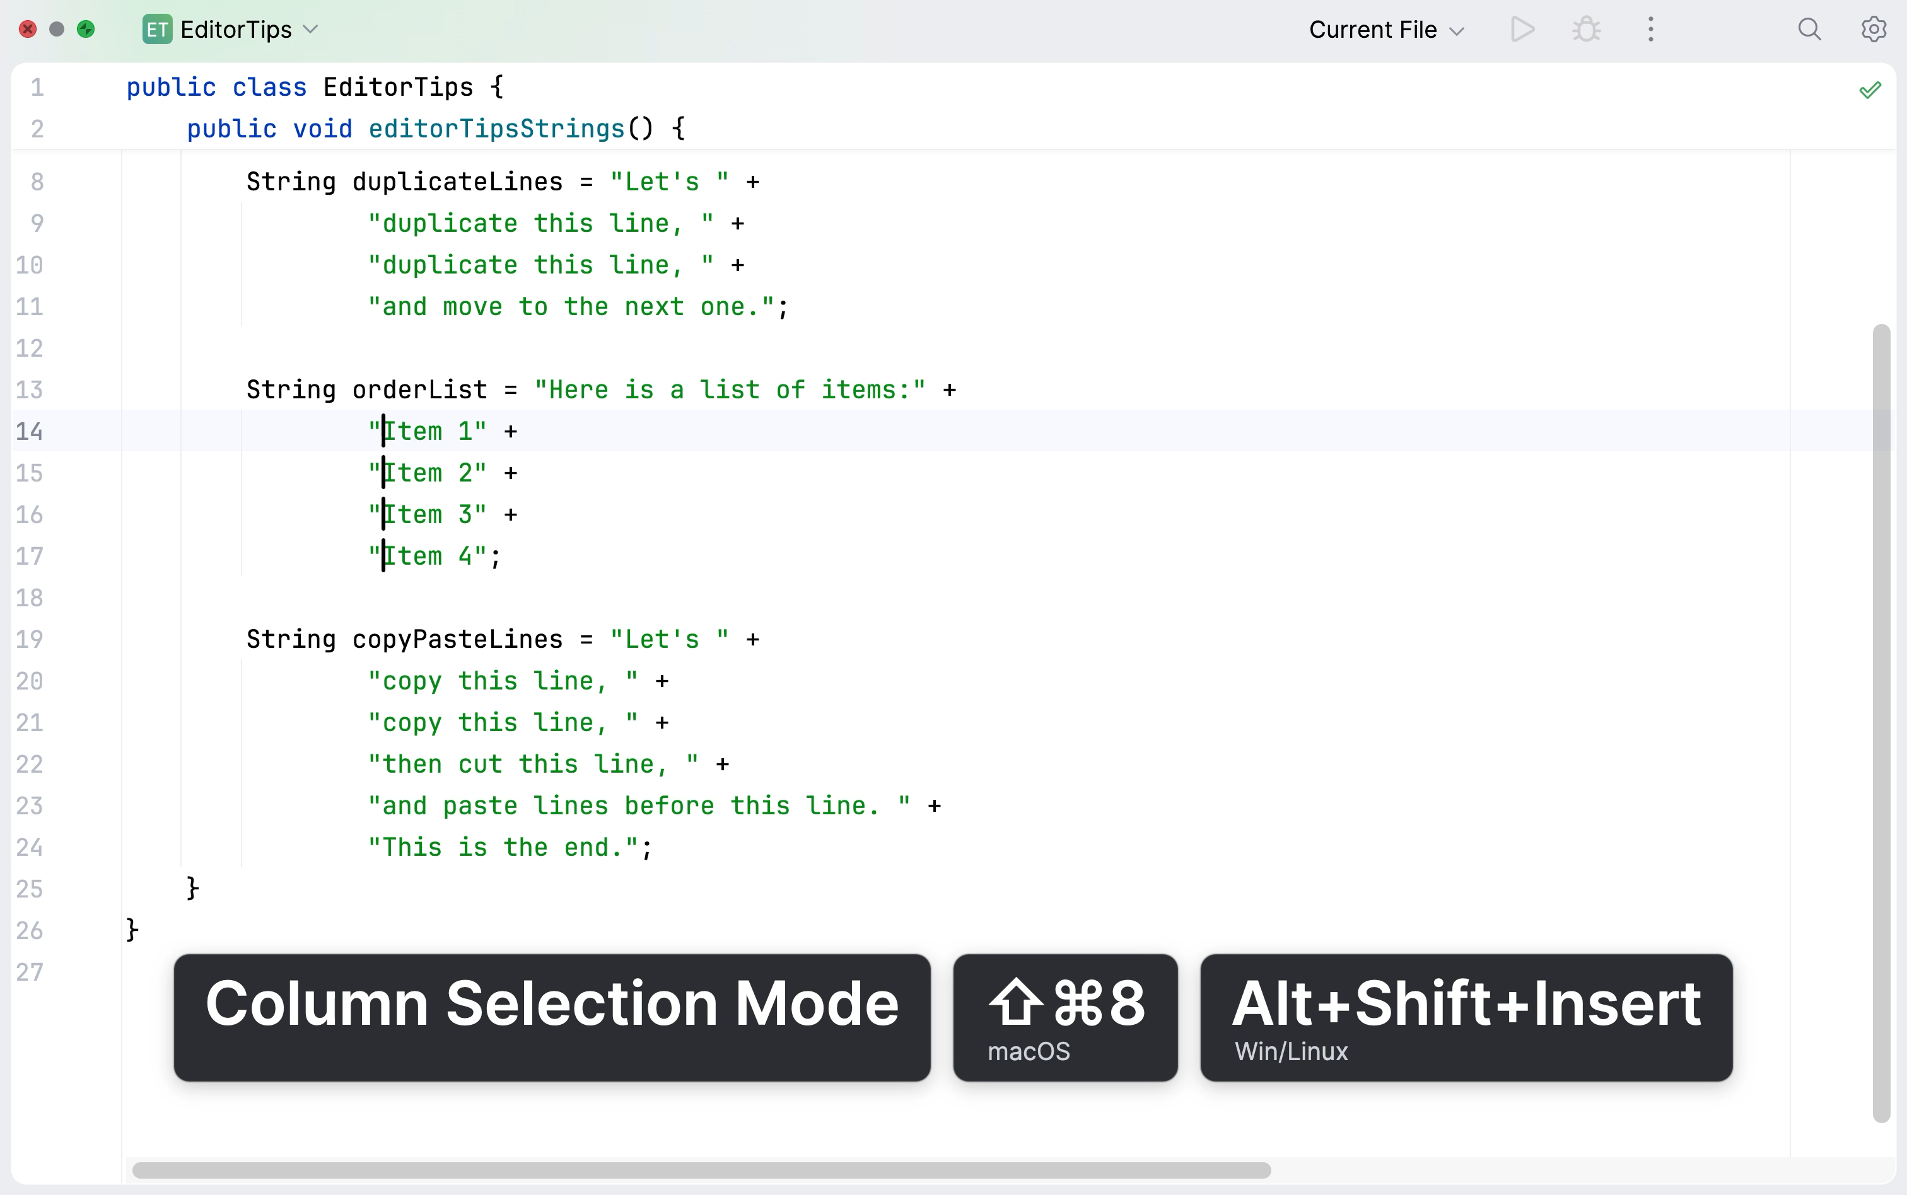
Task: Click the closing brace on line 26
Action: 133,930
